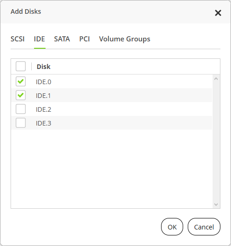This screenshot has height=246, width=231.
Task: Click the scroll down arrow
Action: [x=216, y=205]
